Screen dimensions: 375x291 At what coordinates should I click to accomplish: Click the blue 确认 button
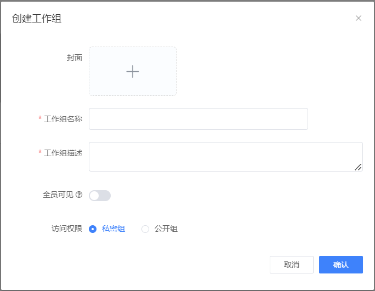(x=341, y=265)
